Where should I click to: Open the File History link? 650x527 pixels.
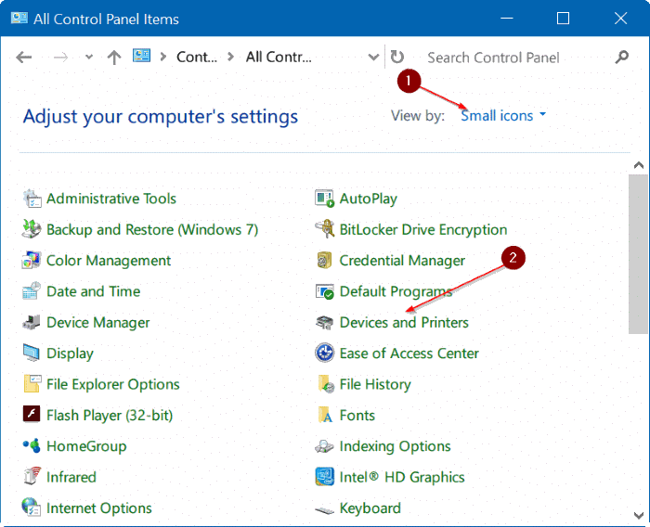tap(375, 385)
